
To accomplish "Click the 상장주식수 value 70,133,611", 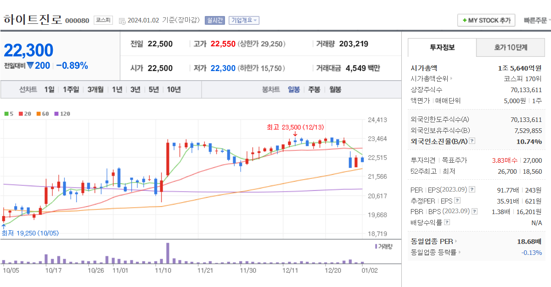I will click(x=526, y=90).
